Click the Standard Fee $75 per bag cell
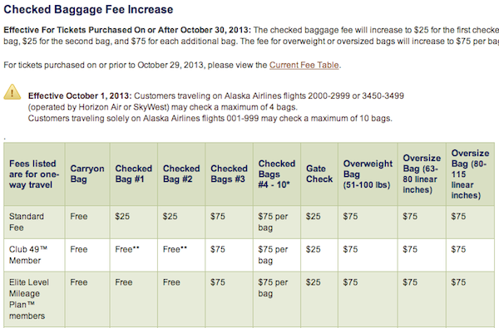Viewport: 499px width, 328px height. pos(273,222)
